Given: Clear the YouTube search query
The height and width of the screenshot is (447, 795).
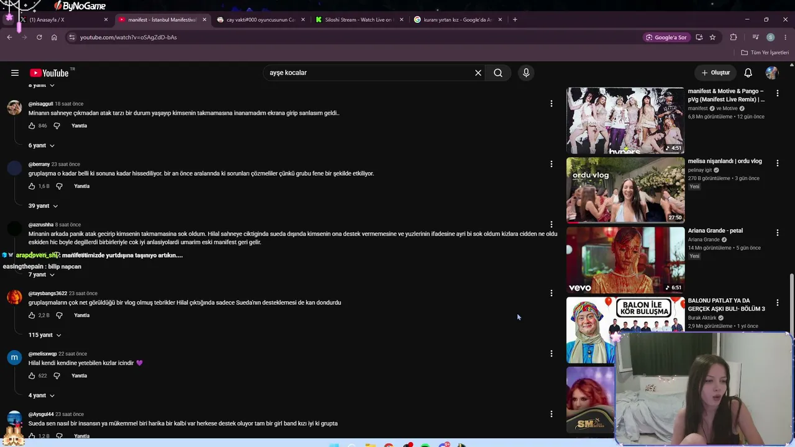Looking at the screenshot, I should 478,73.
